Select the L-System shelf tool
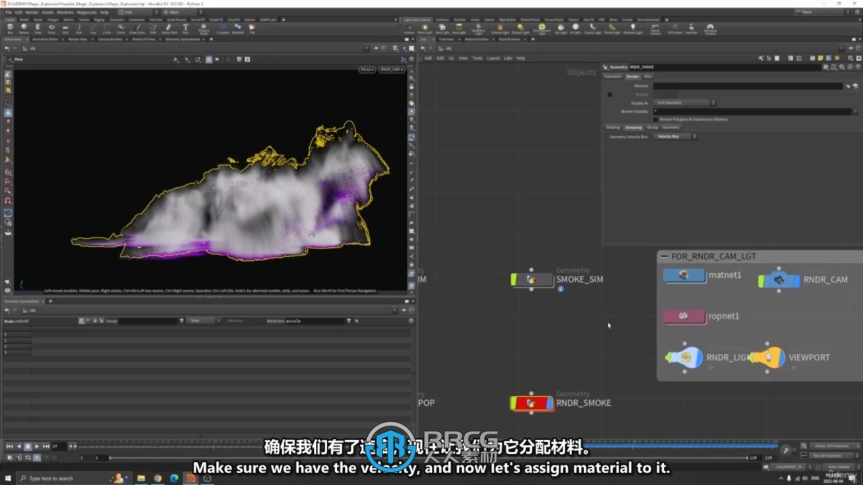The height and width of the screenshot is (485, 863). point(222,29)
